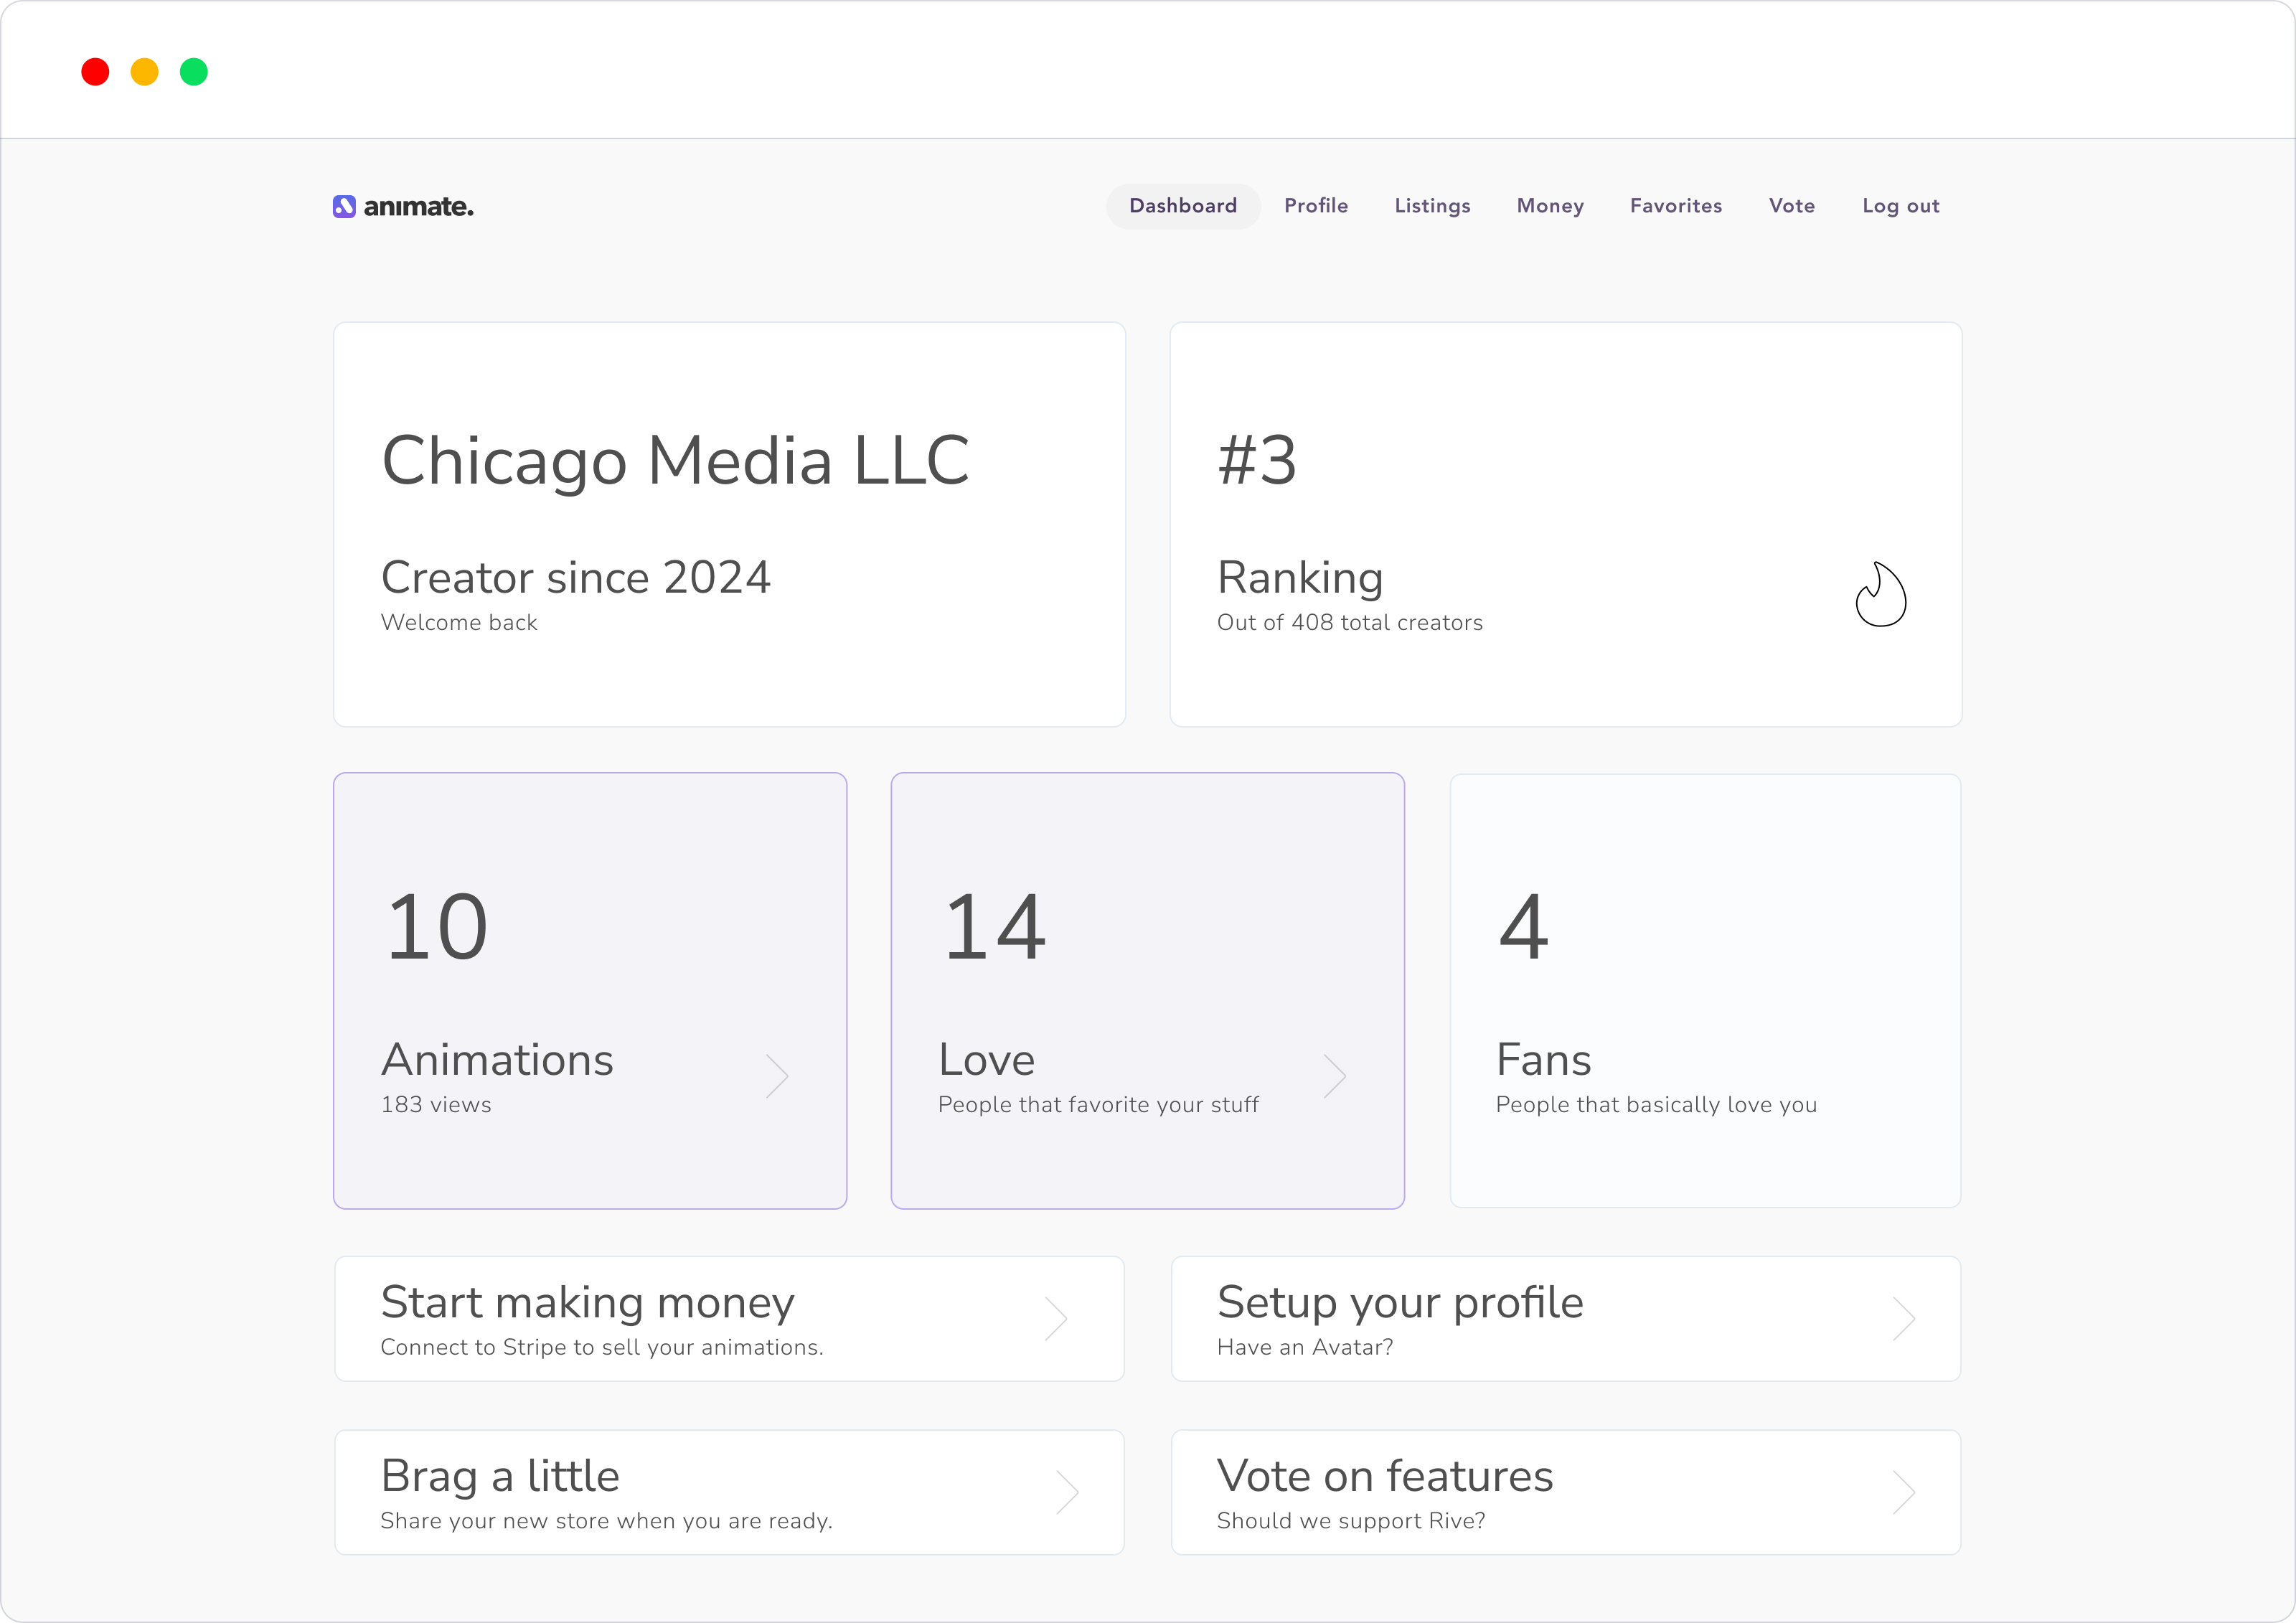The width and height of the screenshot is (2296, 1623).
Task: Click the flame icon in Ranking card
Action: [1881, 594]
